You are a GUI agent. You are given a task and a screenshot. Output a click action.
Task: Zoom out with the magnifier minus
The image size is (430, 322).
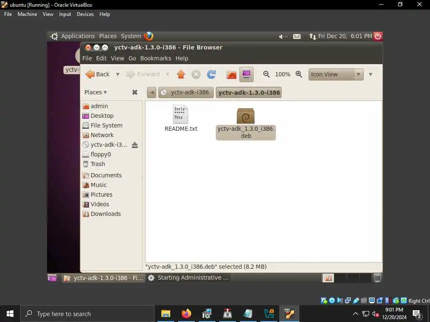pyautogui.click(x=266, y=74)
